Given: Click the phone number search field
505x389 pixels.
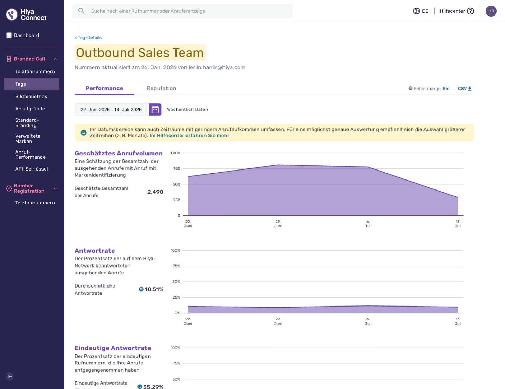Looking at the screenshot, I should pos(182,11).
